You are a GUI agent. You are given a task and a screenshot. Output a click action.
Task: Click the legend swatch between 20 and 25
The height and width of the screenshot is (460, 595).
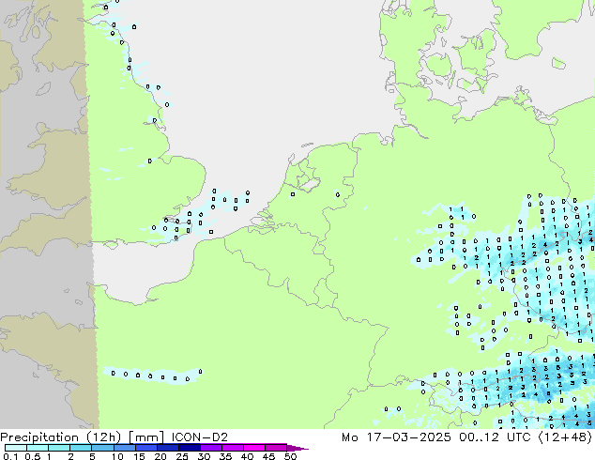click(x=167, y=448)
